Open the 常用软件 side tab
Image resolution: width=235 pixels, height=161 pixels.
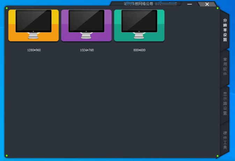pos(225,66)
